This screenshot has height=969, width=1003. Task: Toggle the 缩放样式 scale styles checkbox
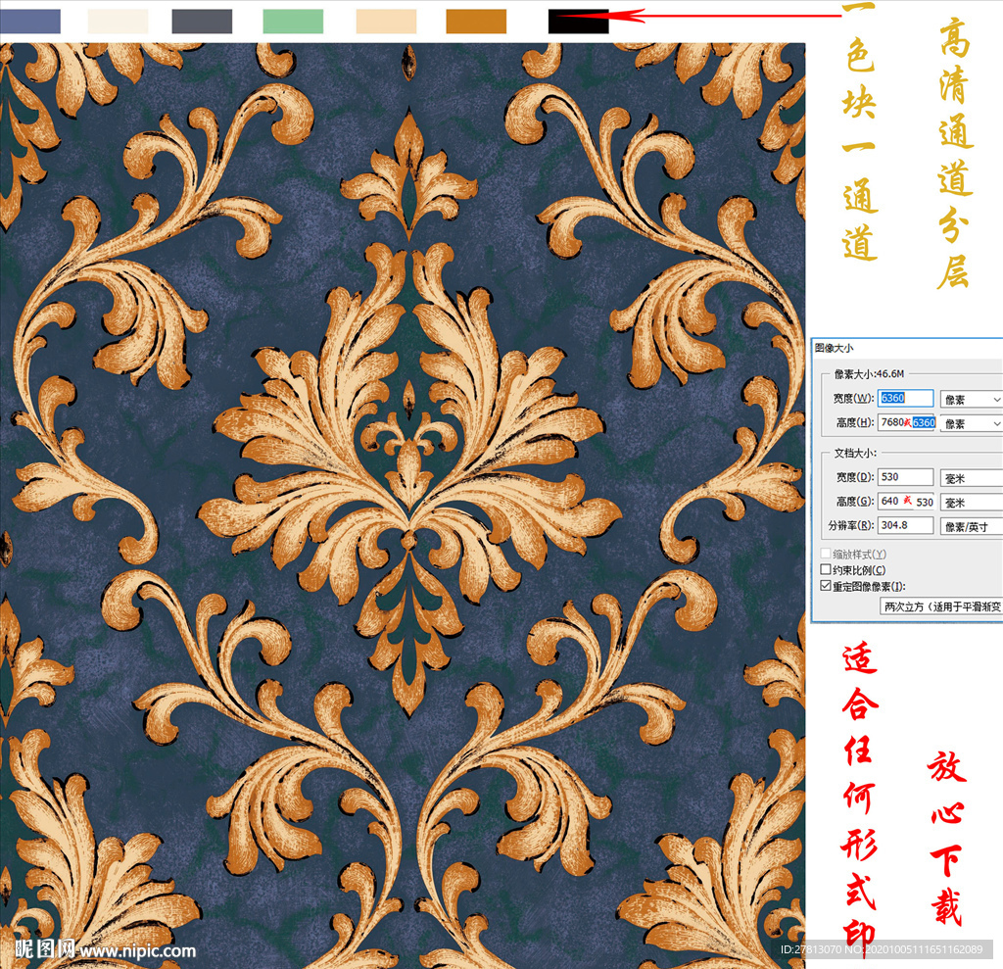pos(825,555)
